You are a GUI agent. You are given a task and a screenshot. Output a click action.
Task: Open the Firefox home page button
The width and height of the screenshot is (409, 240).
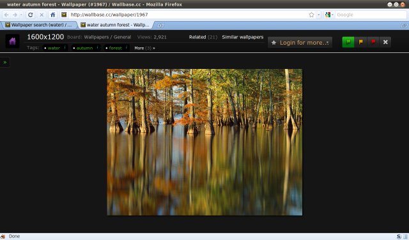pos(52,15)
